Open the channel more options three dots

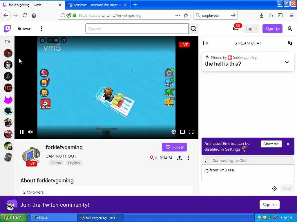point(188,158)
